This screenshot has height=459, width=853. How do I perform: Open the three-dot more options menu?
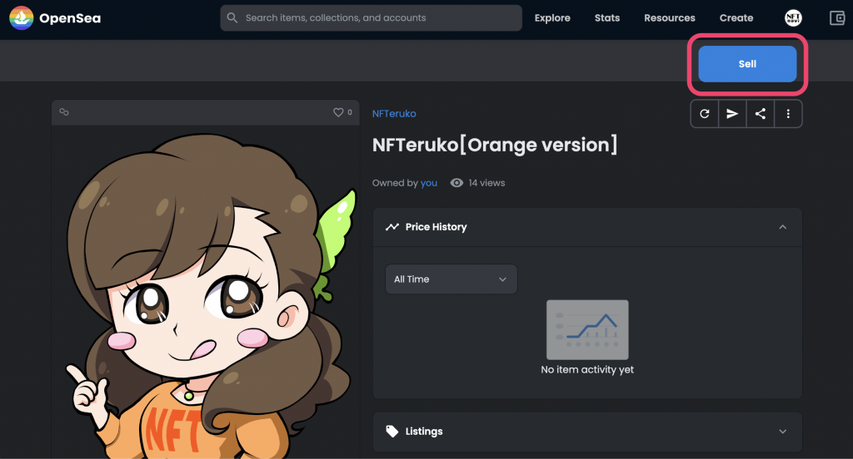pyautogui.click(x=789, y=114)
